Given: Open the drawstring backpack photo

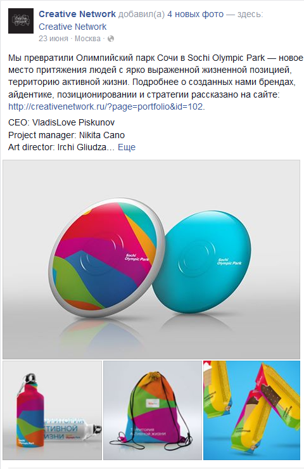Looking at the screenshot, I should (153, 410).
